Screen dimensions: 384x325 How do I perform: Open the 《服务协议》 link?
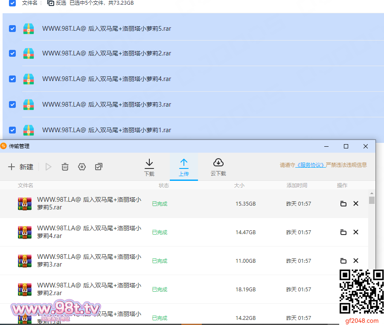tap(310, 165)
